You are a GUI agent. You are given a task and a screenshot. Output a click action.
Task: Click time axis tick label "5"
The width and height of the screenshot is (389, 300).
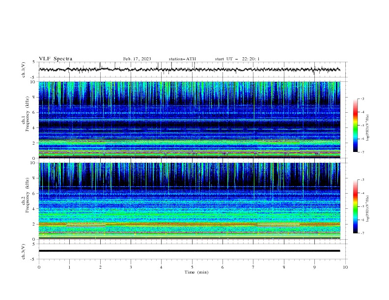(x=192, y=267)
